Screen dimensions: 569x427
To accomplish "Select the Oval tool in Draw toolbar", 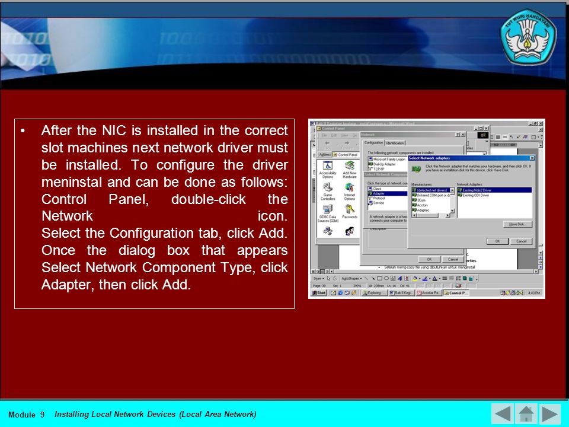I will click(x=386, y=279).
